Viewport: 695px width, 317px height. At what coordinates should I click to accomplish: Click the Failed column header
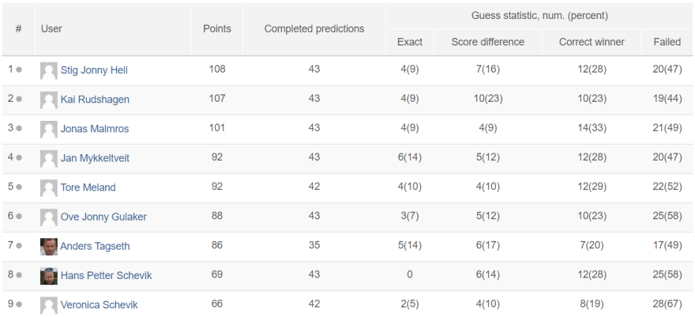pyautogui.click(x=667, y=42)
